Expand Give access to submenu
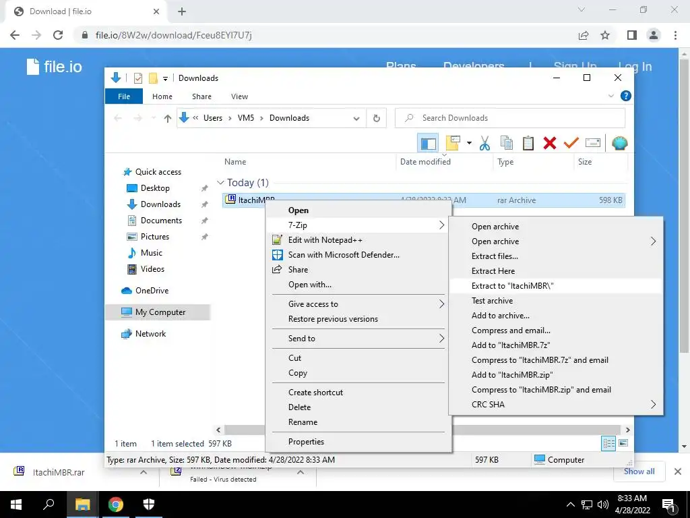690x518 pixels. (x=357, y=304)
